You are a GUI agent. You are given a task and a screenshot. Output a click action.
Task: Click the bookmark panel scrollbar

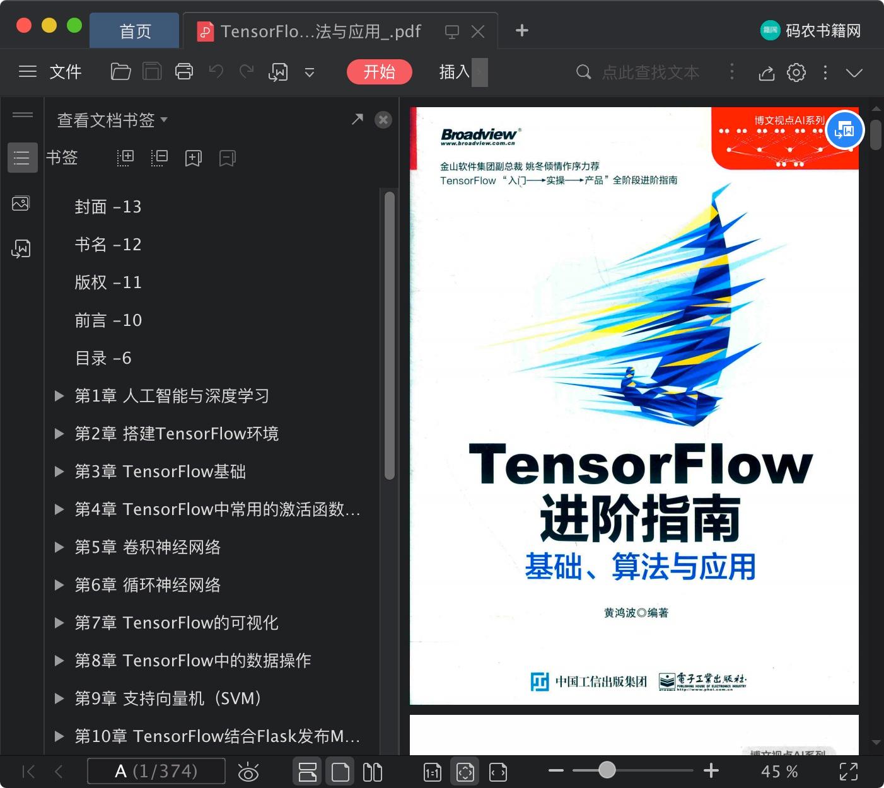coord(389,335)
